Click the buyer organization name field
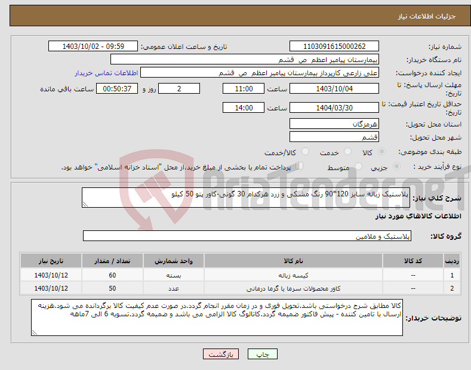This screenshot has width=471, height=370. [x=245, y=60]
